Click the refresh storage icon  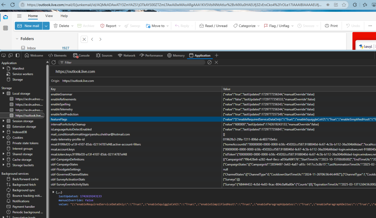pyautogui.click(x=54, y=62)
